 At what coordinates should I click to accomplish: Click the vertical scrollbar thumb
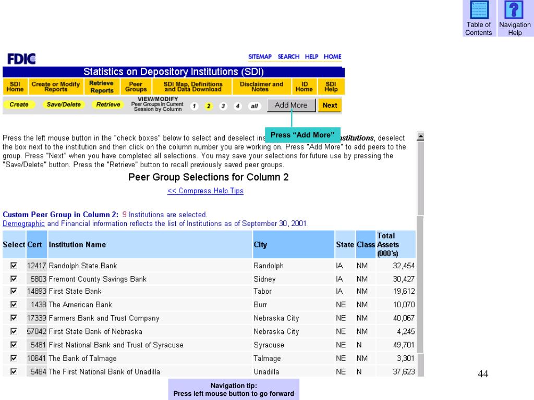pyautogui.click(x=420, y=178)
